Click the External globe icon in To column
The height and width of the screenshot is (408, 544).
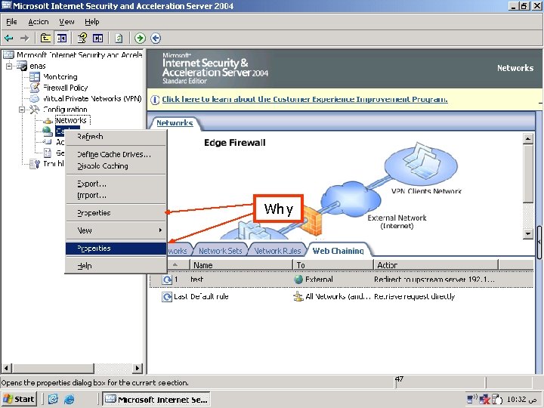pos(298,280)
